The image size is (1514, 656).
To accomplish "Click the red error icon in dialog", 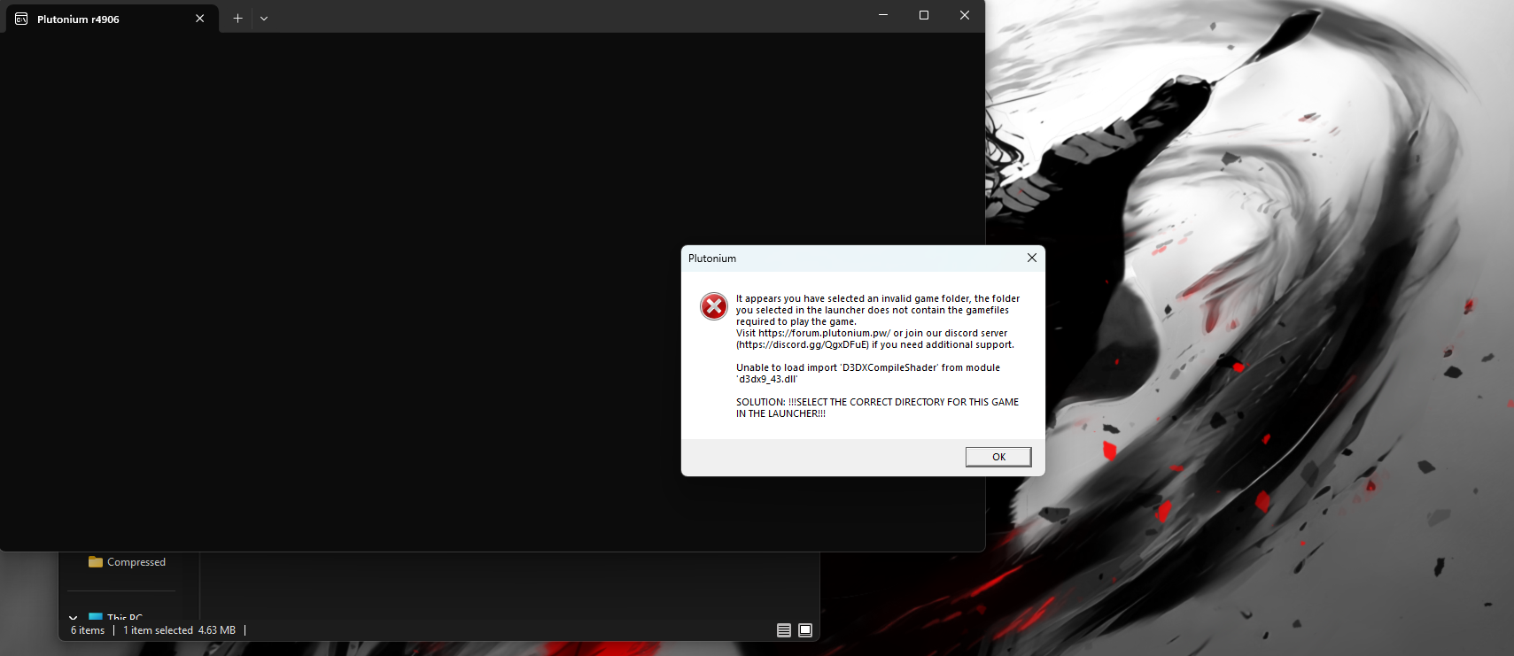I will tap(714, 306).
